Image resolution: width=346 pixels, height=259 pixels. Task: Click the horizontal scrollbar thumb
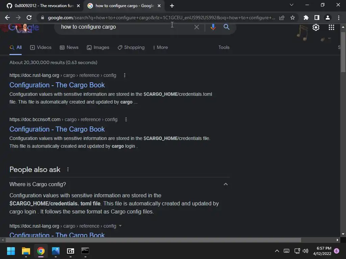point(153,240)
